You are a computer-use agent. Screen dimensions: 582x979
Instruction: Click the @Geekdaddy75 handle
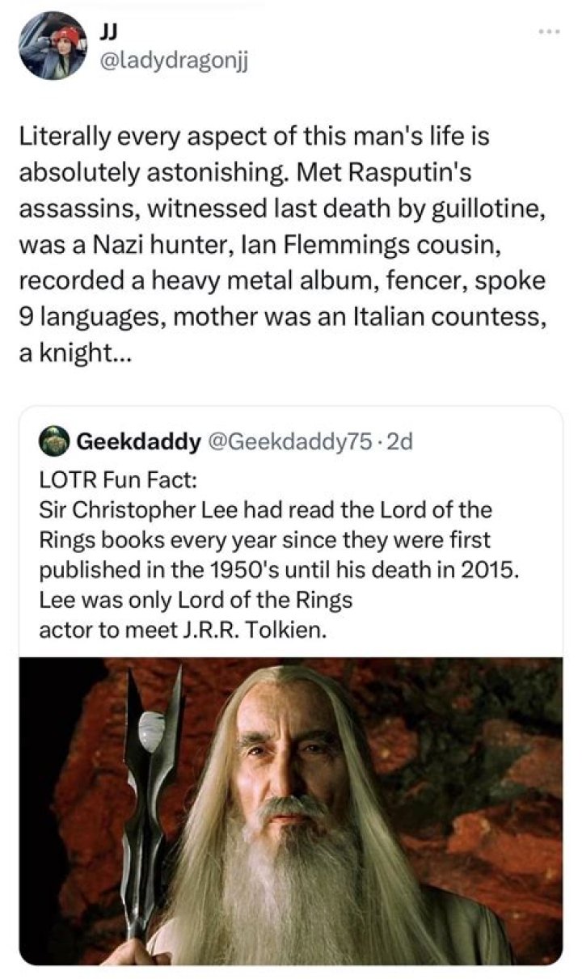click(x=291, y=441)
